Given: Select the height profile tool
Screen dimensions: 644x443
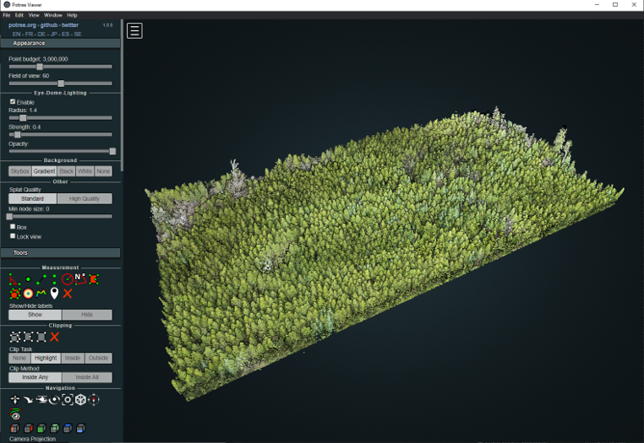Looking at the screenshot, I should 41,293.
